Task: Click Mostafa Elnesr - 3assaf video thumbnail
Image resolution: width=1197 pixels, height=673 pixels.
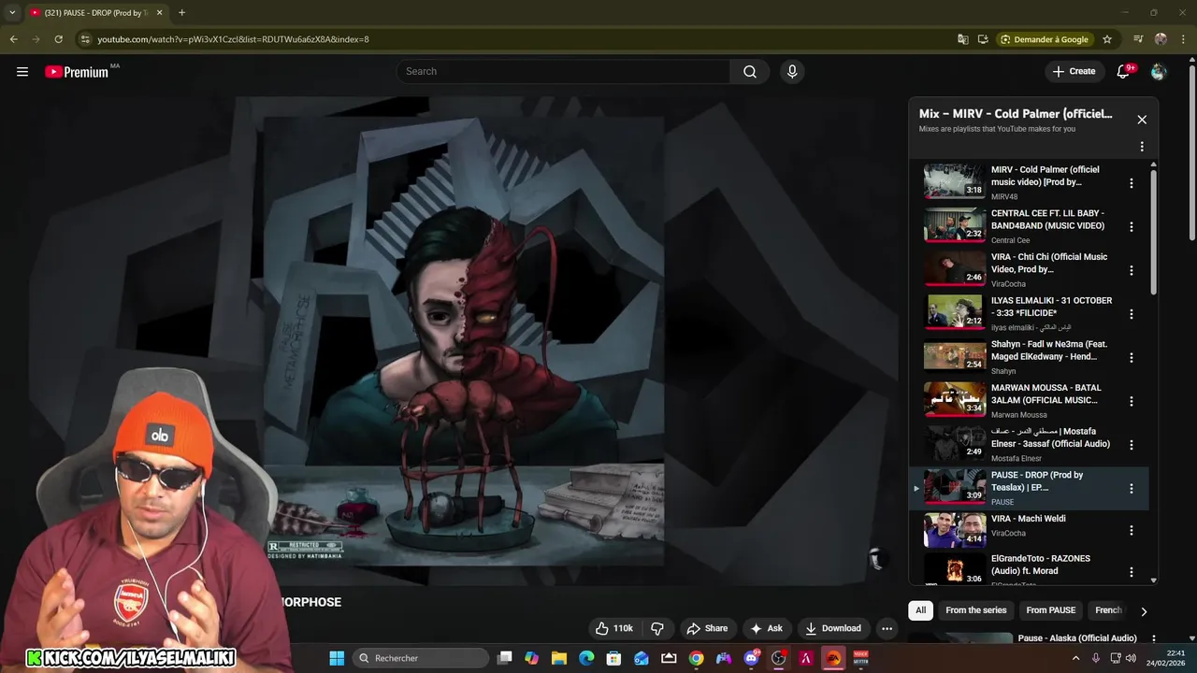Action: tap(955, 443)
